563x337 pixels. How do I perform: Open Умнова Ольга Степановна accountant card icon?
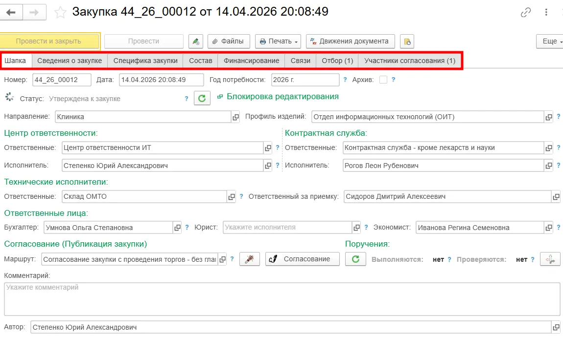tap(177, 228)
